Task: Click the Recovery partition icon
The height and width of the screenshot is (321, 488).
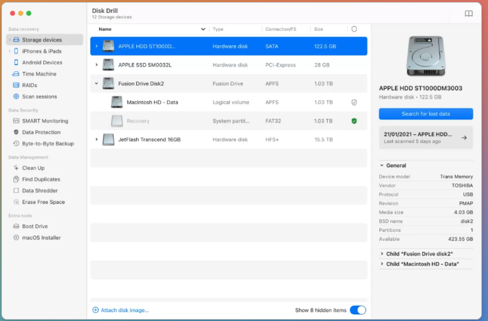Action: click(117, 121)
